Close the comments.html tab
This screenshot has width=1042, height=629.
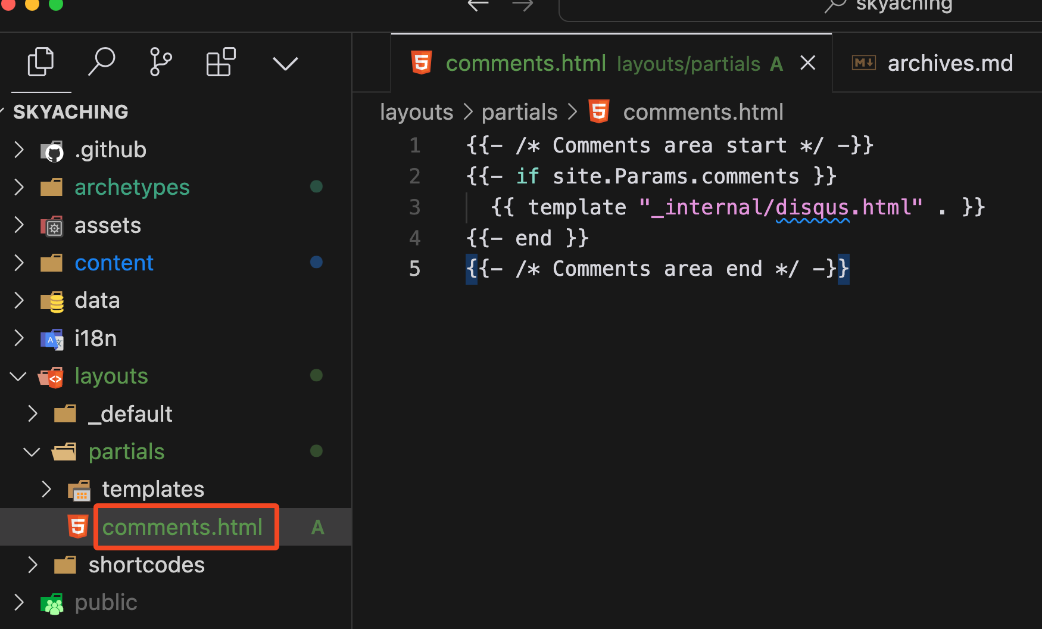point(808,63)
